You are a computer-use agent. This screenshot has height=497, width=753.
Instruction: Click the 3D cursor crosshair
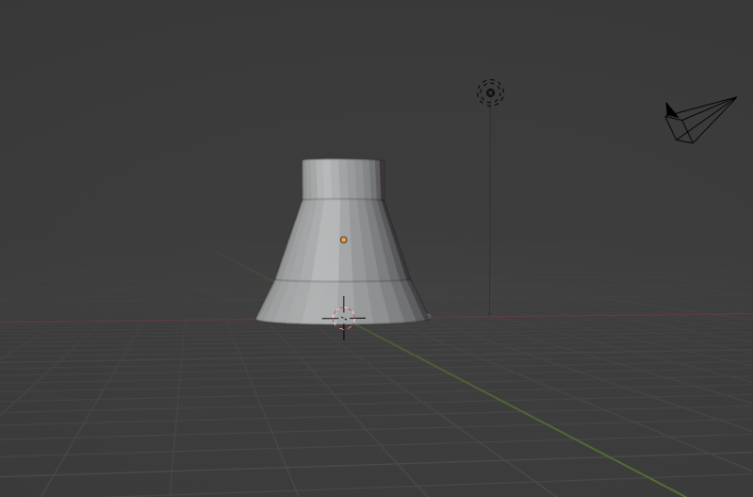coord(344,318)
